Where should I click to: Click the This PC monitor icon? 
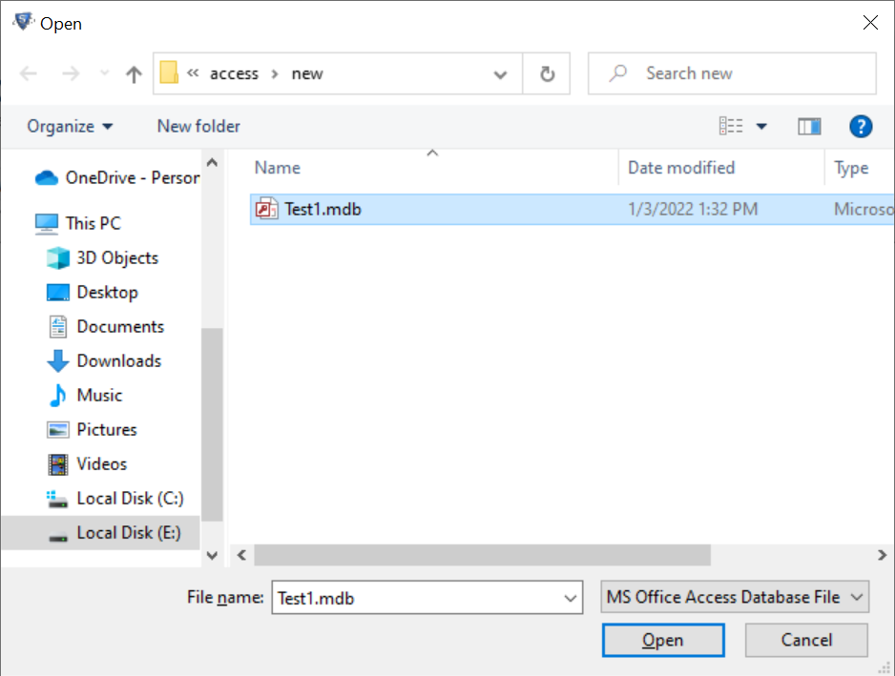click(x=46, y=224)
